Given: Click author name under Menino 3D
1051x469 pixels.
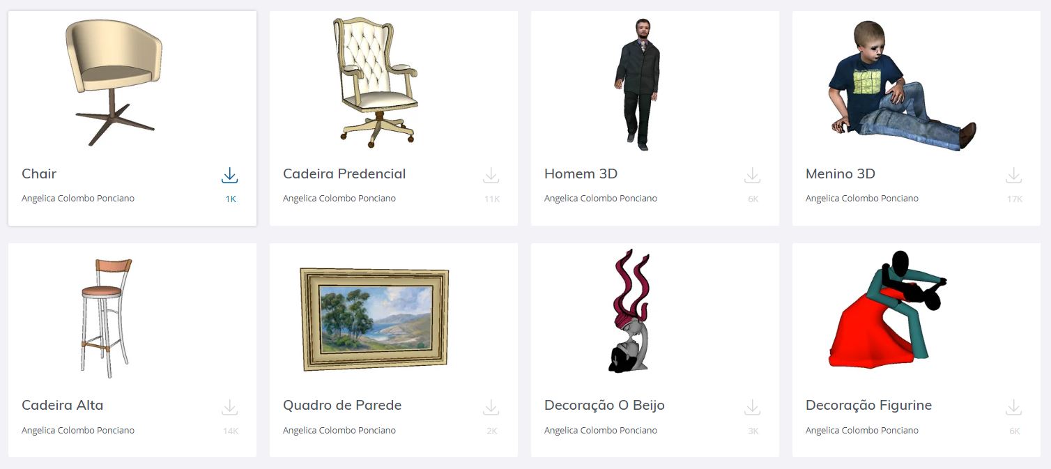Looking at the screenshot, I should click(862, 198).
